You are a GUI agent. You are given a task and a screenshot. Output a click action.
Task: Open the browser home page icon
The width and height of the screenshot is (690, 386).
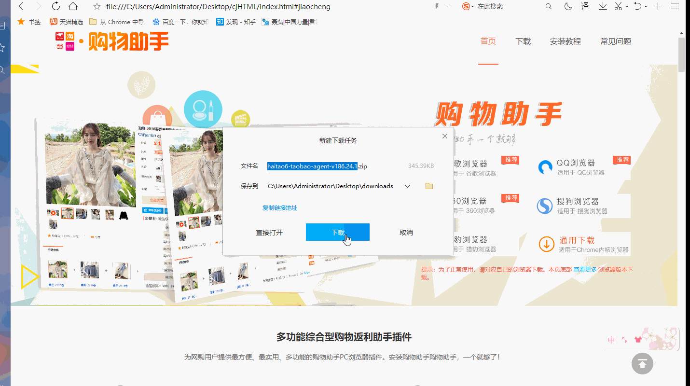tap(73, 6)
